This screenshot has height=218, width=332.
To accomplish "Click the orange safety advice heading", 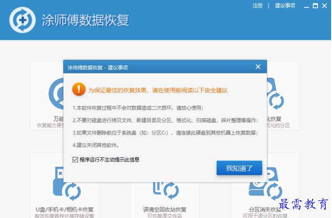I will pyautogui.click(x=158, y=90).
